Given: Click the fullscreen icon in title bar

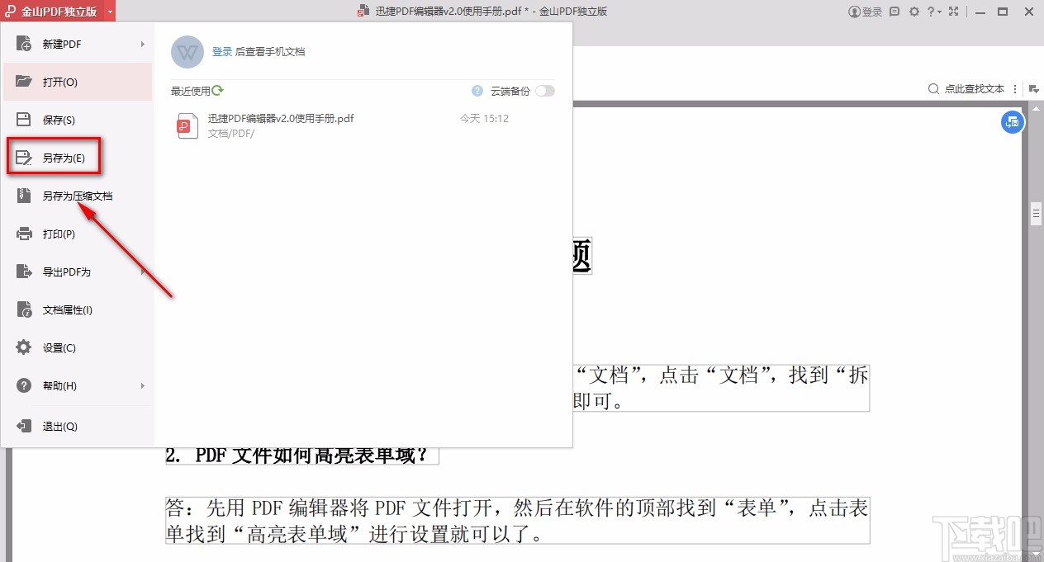Looking at the screenshot, I should click(x=953, y=12).
